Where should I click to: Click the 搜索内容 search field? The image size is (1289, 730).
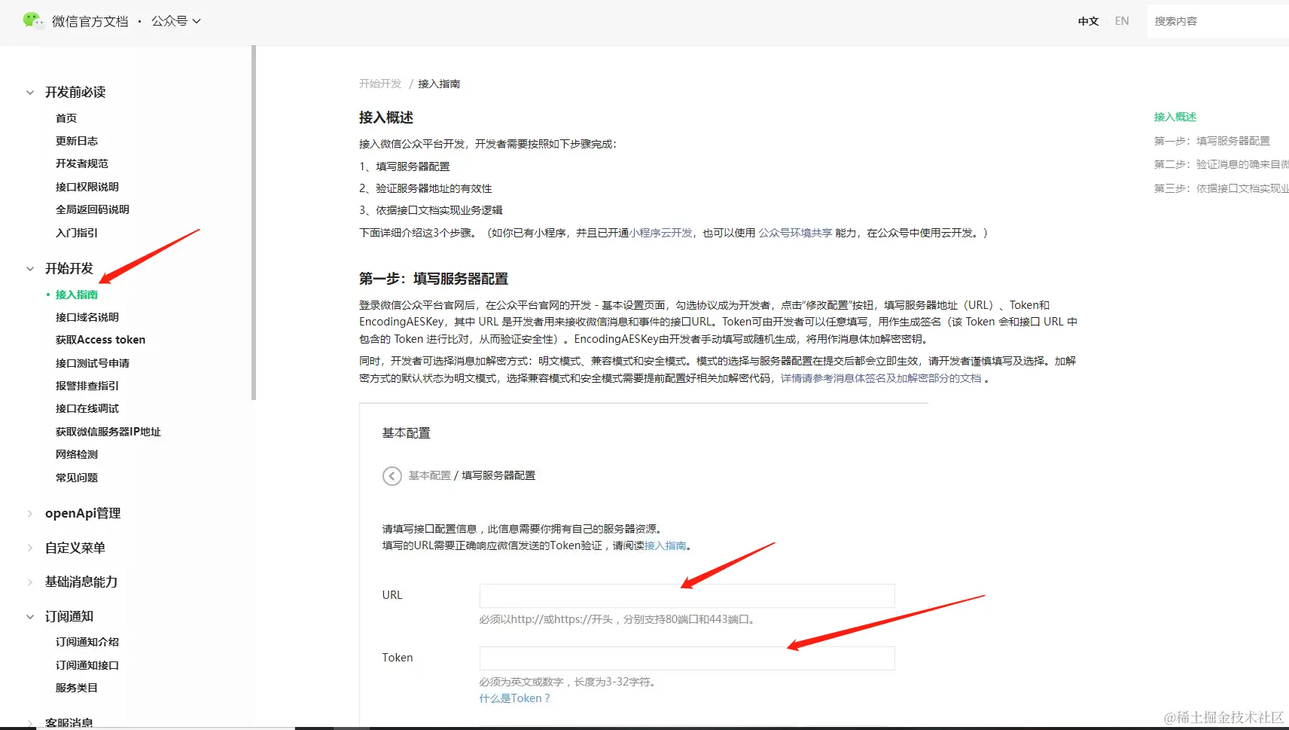[1218, 21]
